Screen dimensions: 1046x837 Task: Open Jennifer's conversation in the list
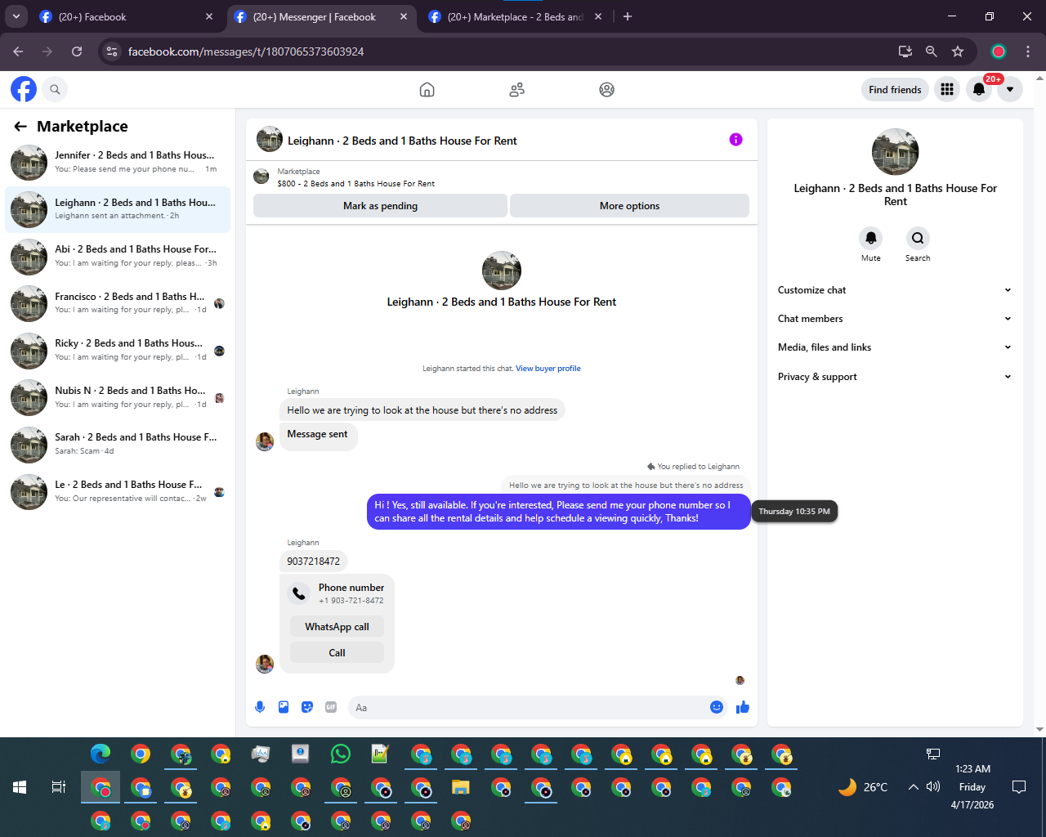click(118, 162)
